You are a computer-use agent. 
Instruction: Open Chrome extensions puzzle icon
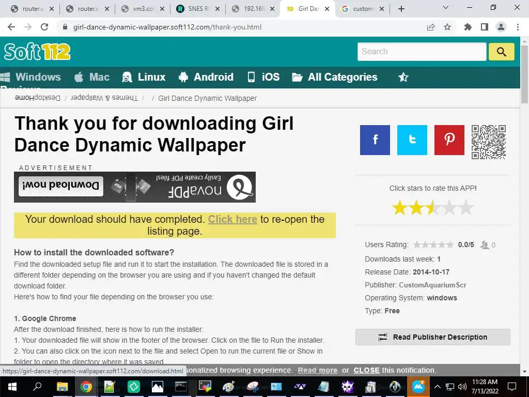coord(468,27)
